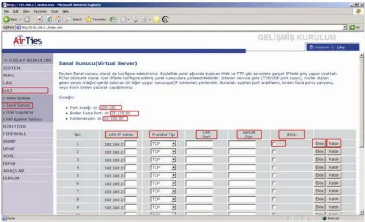
Task: Open the FIREWALL section in sidebar
Action: coord(14,134)
